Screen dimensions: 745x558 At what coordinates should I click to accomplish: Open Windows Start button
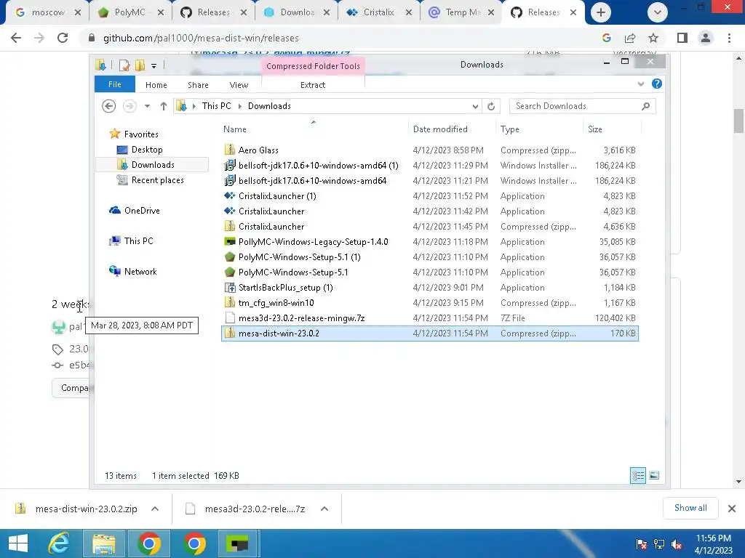tap(18, 543)
